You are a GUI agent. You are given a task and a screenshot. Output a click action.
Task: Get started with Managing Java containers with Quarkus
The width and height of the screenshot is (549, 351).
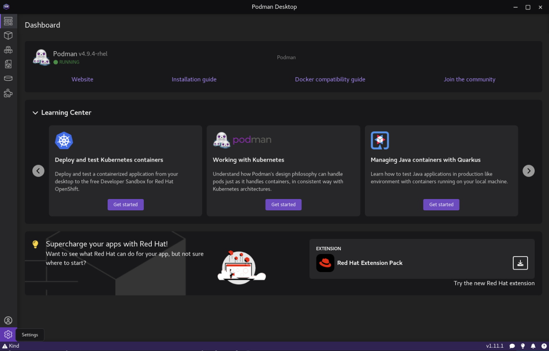pos(441,204)
